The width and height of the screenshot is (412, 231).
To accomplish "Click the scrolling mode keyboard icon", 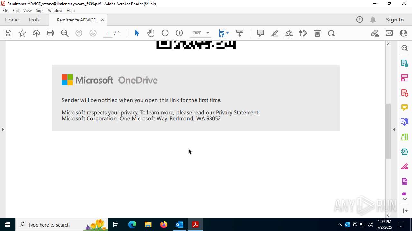I will click(240, 33).
